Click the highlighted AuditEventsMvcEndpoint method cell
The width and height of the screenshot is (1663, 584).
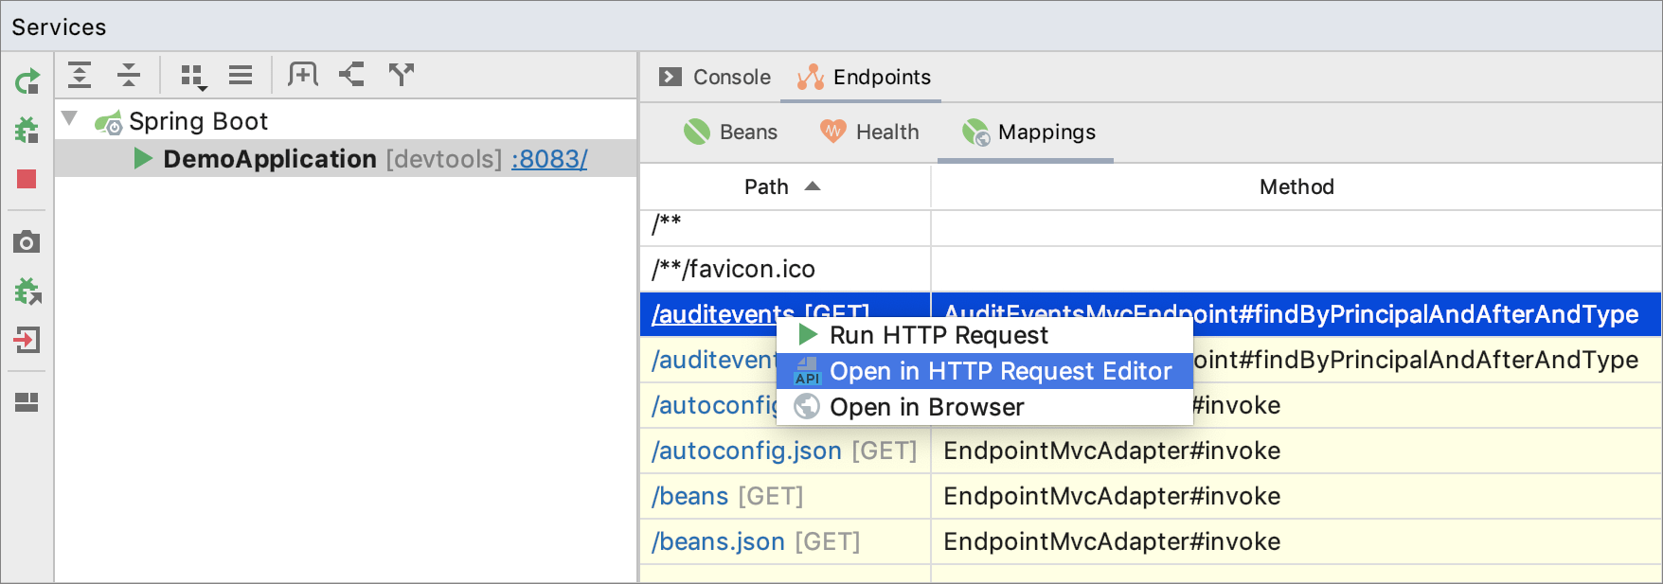[1296, 314]
